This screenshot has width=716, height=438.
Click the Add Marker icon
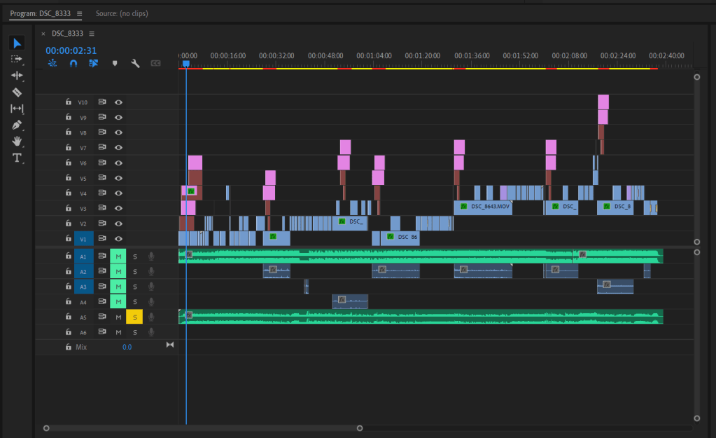pos(115,63)
